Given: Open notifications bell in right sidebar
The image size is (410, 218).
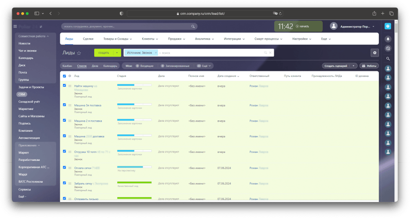Looking at the screenshot, I should (388, 39).
